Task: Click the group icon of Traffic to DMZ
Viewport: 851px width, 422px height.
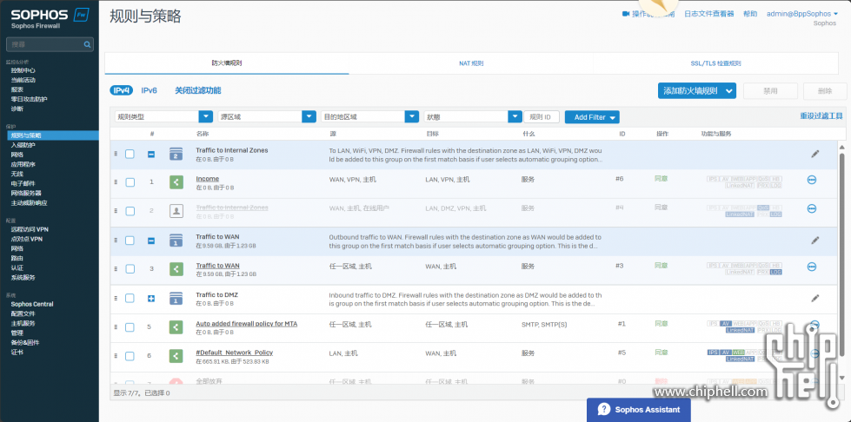Action: point(176,298)
